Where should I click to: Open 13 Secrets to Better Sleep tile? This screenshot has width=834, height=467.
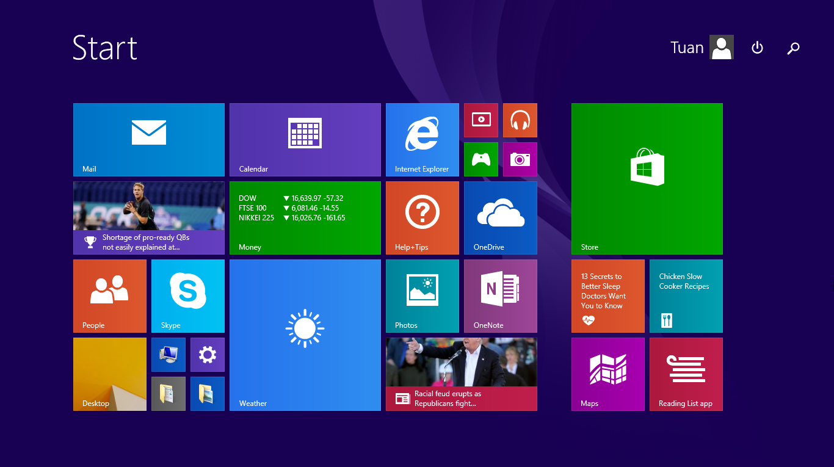pos(608,296)
